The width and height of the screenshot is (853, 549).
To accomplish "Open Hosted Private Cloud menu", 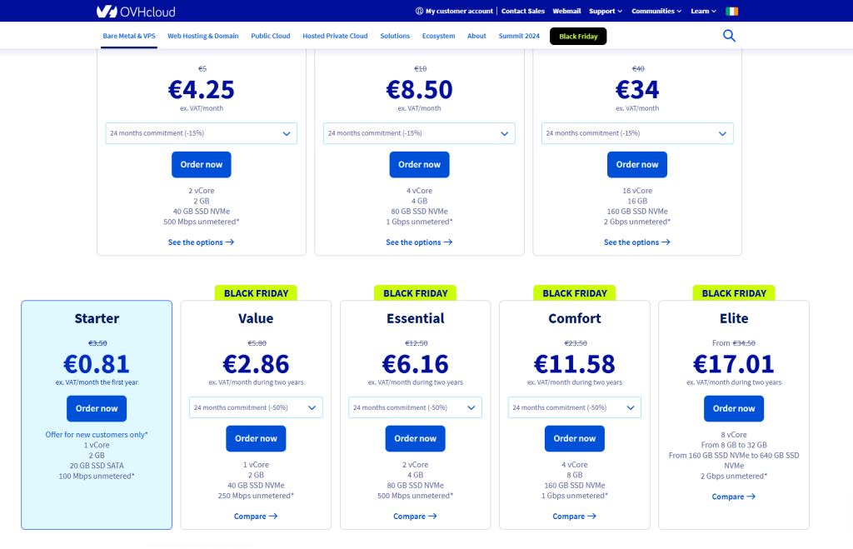I will click(335, 36).
